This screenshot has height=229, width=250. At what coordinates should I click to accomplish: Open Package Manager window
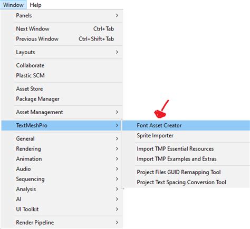coord(62,99)
